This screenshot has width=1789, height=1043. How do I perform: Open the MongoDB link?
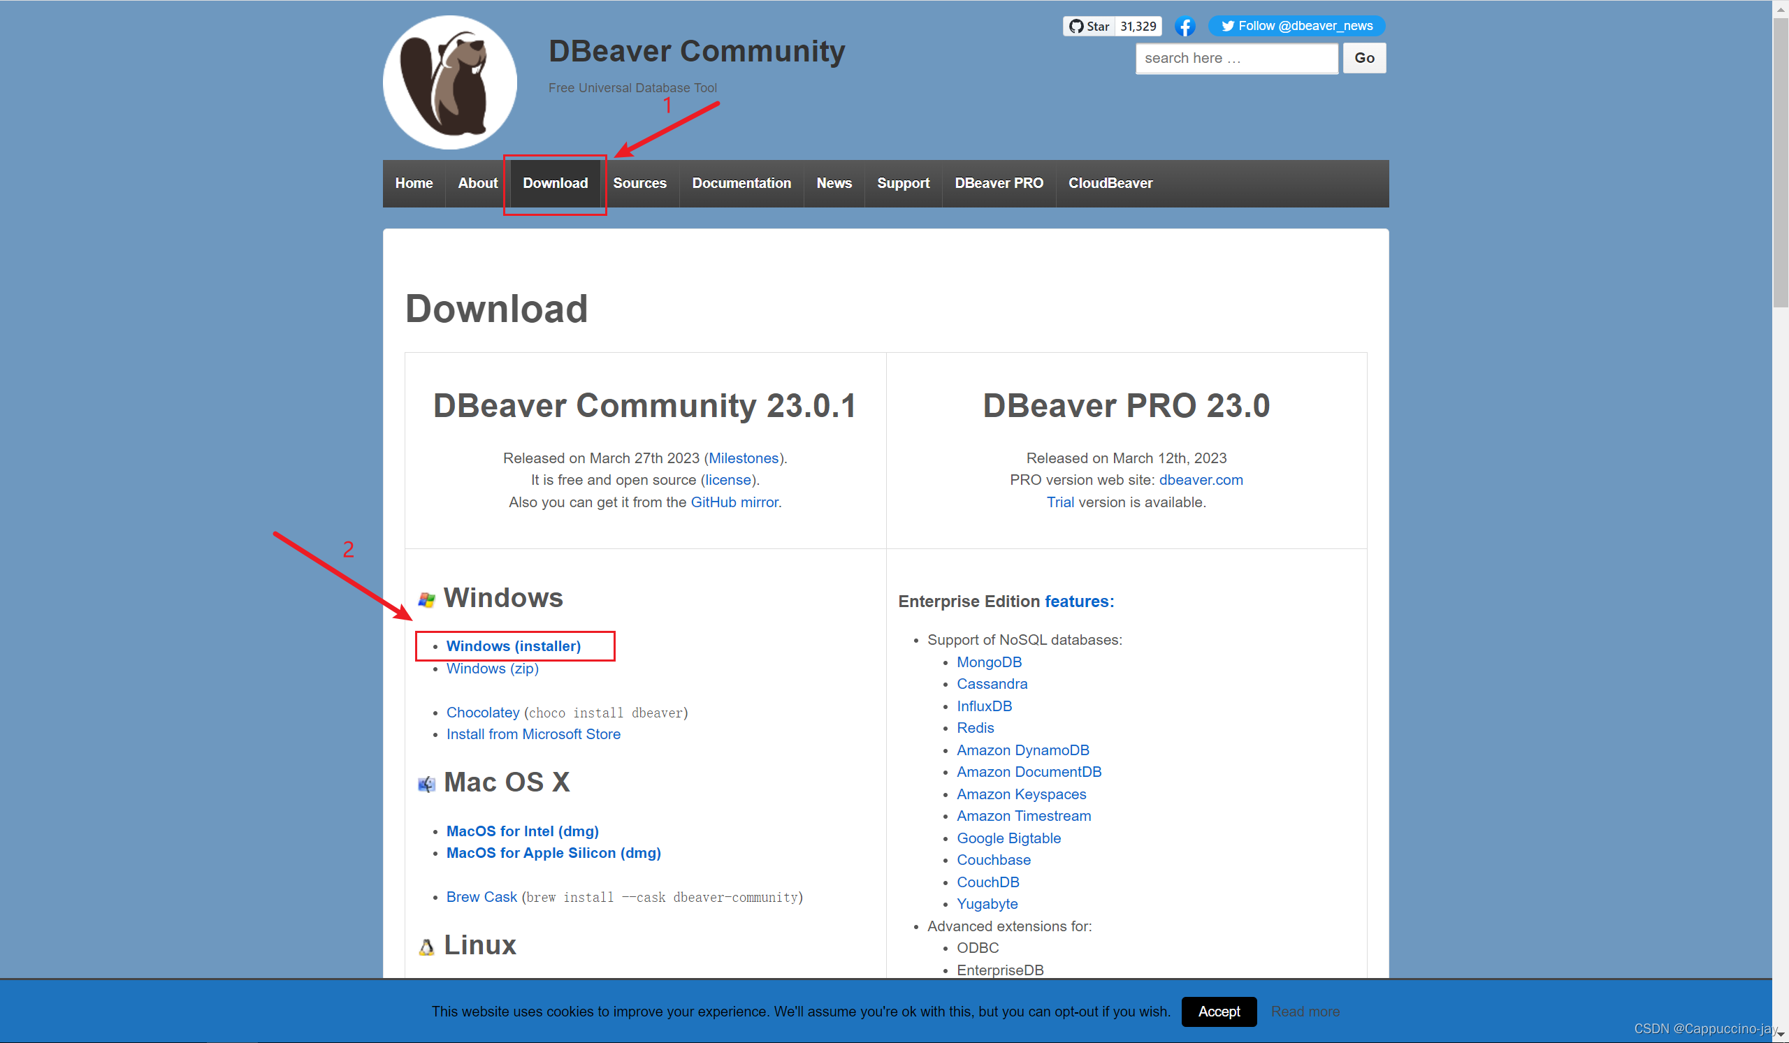coord(989,663)
